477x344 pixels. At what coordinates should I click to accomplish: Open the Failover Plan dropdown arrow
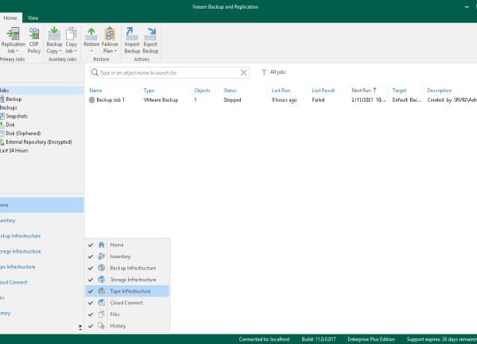(115, 51)
